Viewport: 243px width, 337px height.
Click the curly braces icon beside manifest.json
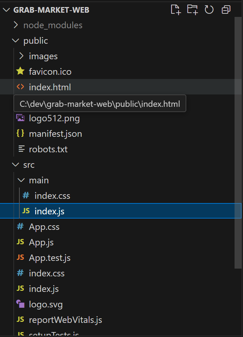[x=20, y=134]
